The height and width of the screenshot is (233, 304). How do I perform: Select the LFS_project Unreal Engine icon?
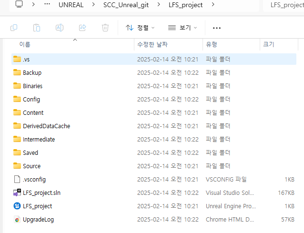[x=17, y=206]
